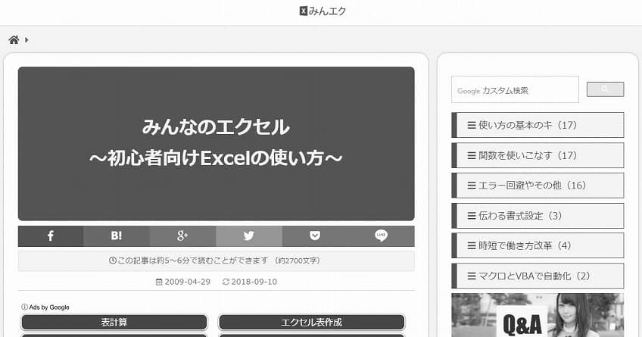The width and height of the screenshot is (642, 337).
Task: Send the article via LINE icon
Action: (382, 236)
